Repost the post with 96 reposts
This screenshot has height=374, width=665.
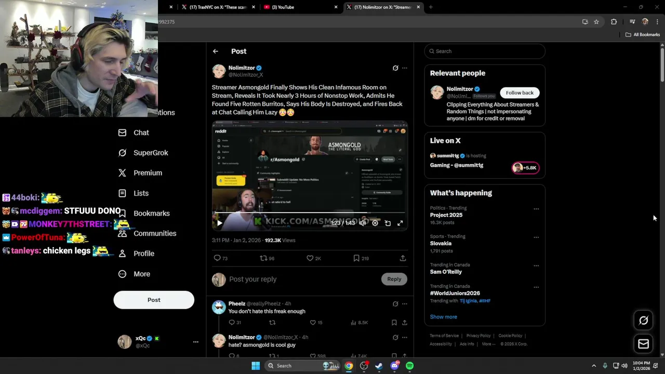click(x=267, y=258)
